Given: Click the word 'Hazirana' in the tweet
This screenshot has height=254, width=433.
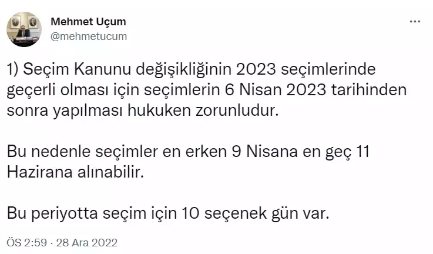Looking at the screenshot, I should click(39, 172).
